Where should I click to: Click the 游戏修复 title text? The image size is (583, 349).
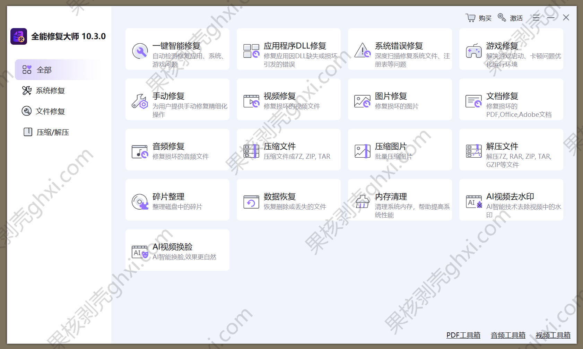[502, 46]
